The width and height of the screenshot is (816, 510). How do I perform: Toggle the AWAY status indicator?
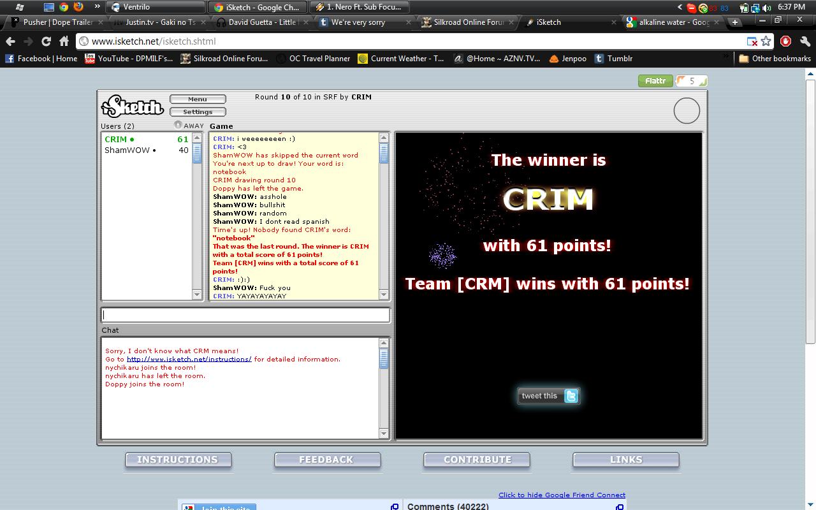[x=178, y=126]
